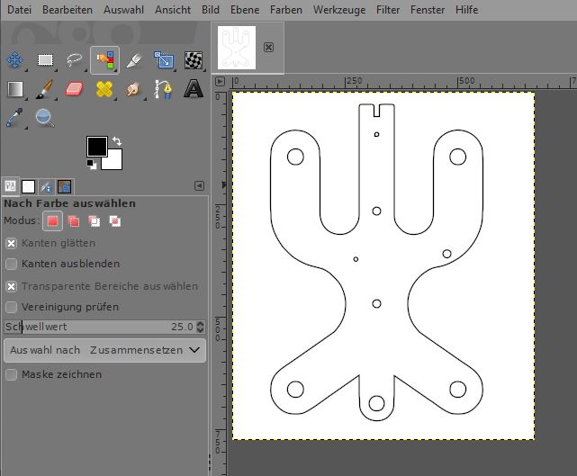Screen dimensions: 577x476
Task: Open the Text tool
Action: click(x=193, y=89)
